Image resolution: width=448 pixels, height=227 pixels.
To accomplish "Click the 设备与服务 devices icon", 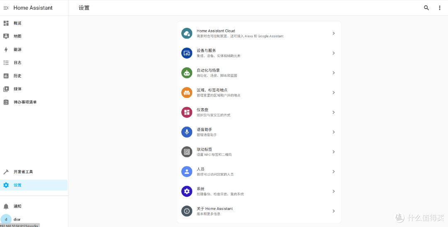I will tap(187, 53).
